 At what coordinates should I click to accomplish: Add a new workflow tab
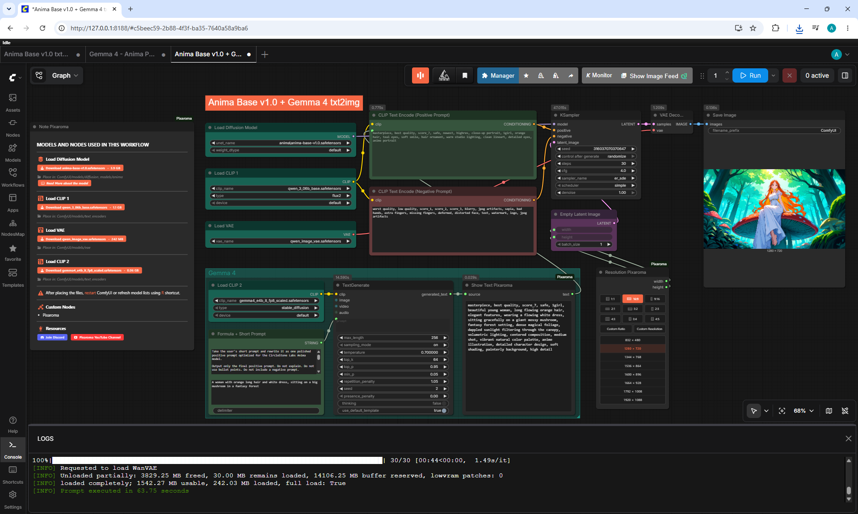pyautogui.click(x=265, y=54)
